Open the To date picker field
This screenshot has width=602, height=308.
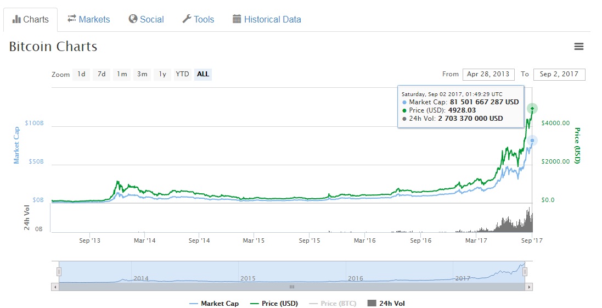click(559, 74)
